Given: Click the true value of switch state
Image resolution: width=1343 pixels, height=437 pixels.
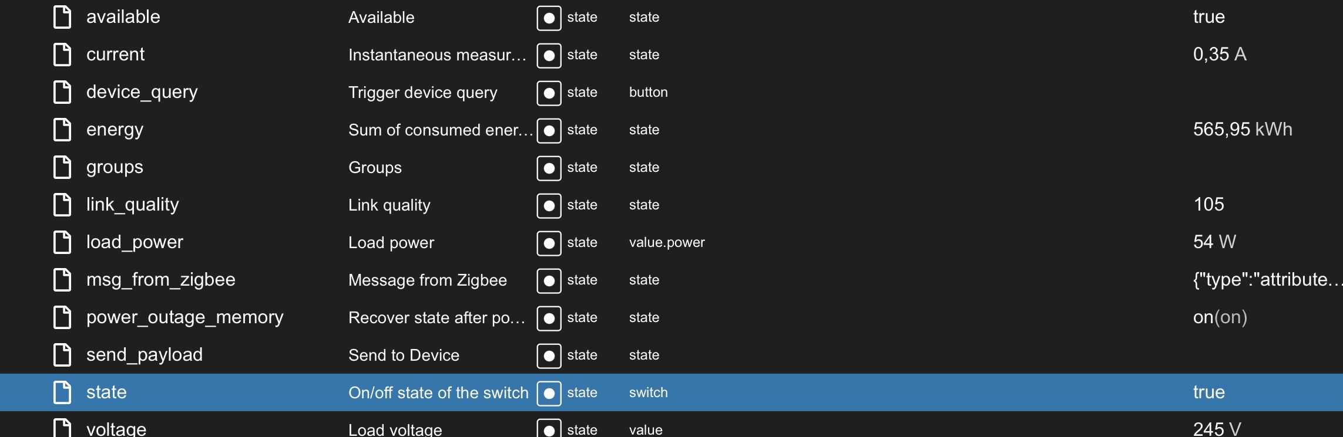Looking at the screenshot, I should 1208,392.
